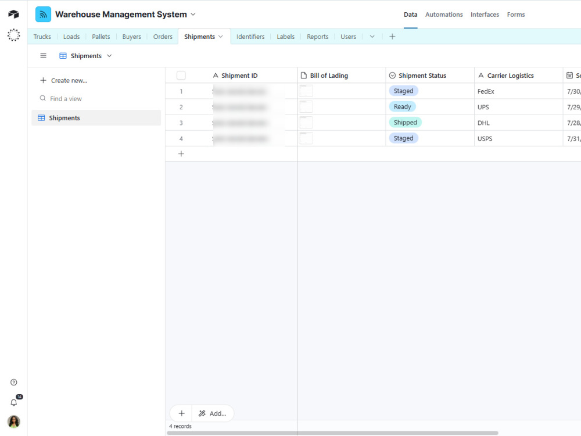Click the date field calendar icon in the last column
Viewport: 581px width, 436px height.
[569, 76]
